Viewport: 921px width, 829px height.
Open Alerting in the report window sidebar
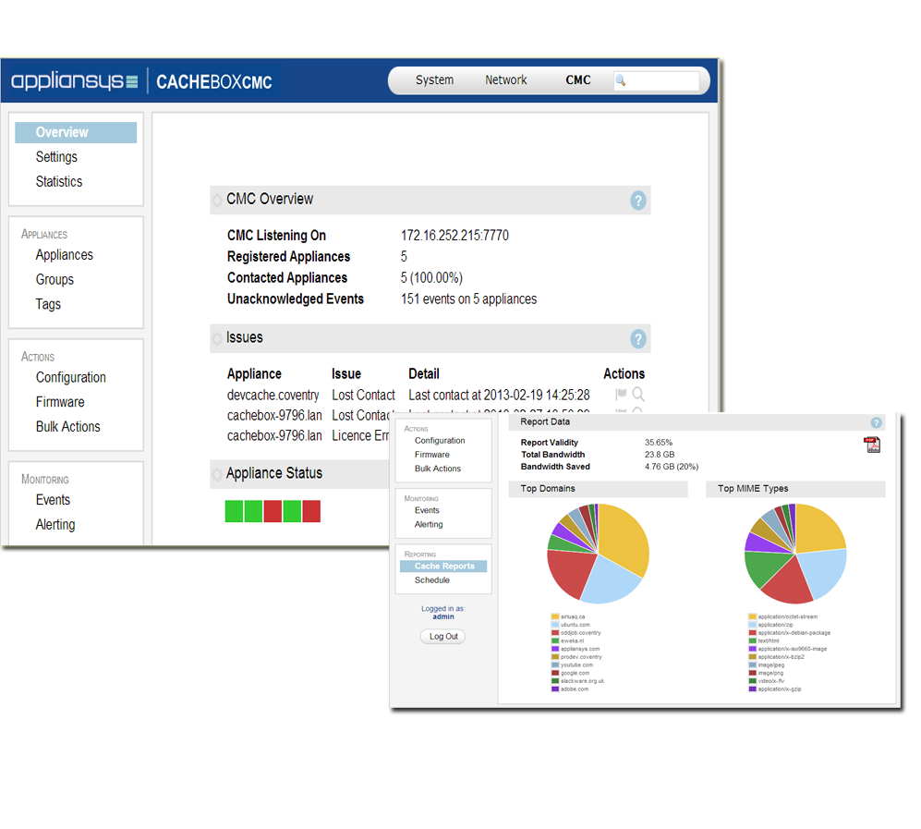[x=429, y=525]
